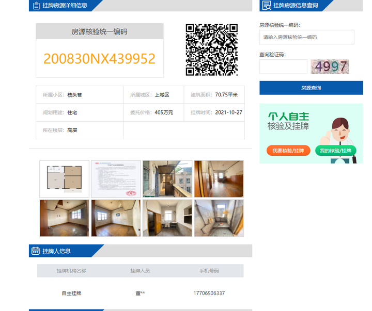372x311 pixels.
Task: Click the document icon beside 挂牌房源详细信息
Action: point(36,6)
